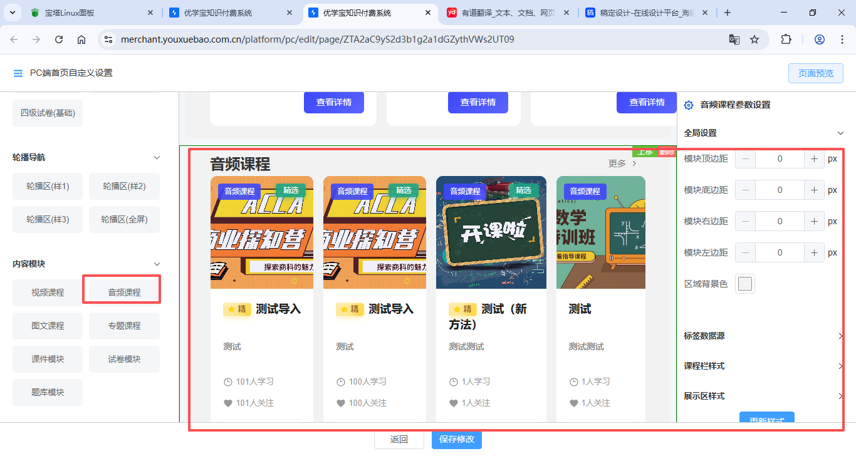
Task: Open the user profile icon
Action: click(819, 39)
